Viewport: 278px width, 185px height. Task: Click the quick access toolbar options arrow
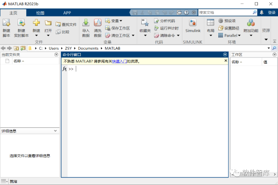point(194,12)
